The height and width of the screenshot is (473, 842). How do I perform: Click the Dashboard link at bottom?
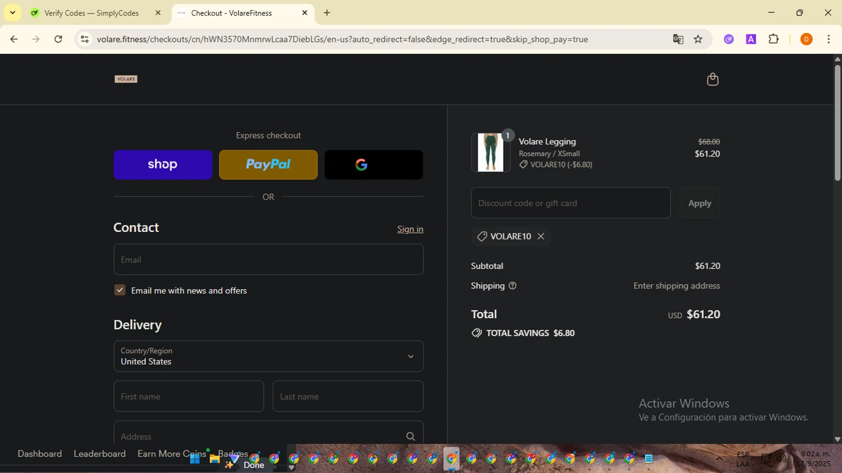pyautogui.click(x=40, y=453)
